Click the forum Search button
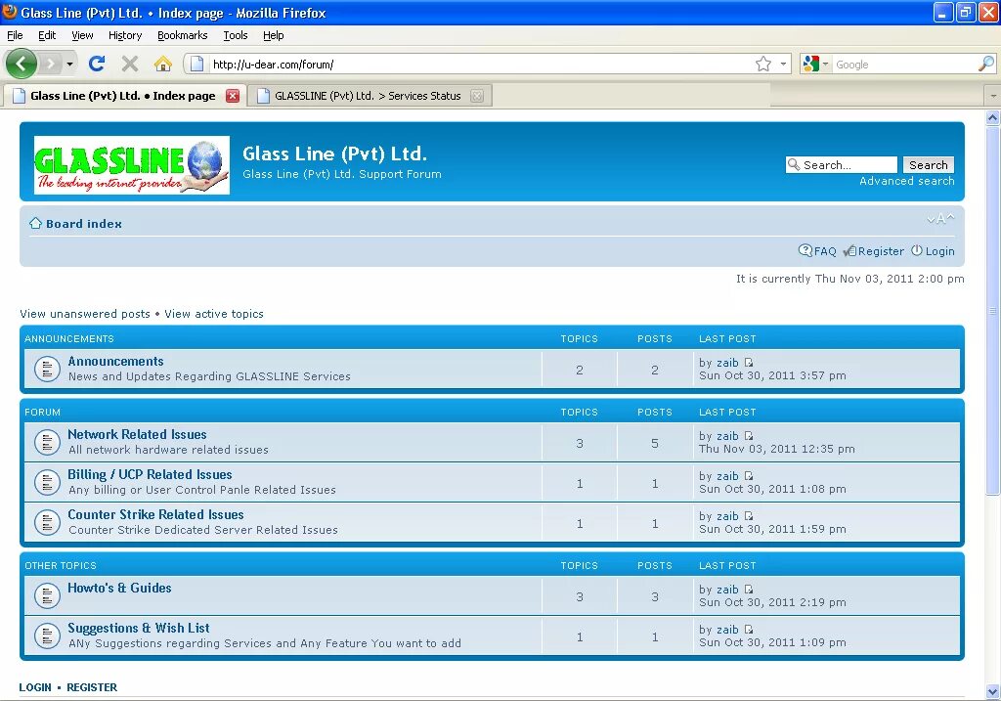1001x701 pixels. click(x=929, y=164)
